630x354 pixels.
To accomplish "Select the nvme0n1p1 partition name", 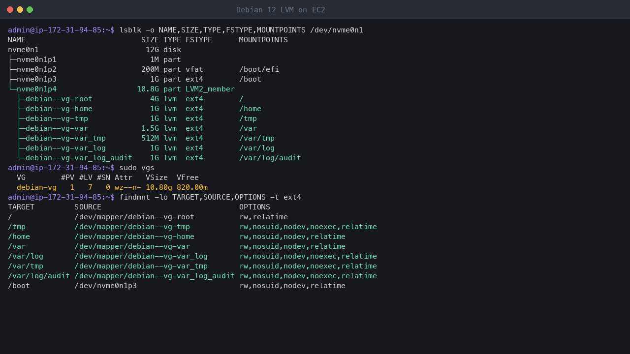I will click(x=36, y=59).
